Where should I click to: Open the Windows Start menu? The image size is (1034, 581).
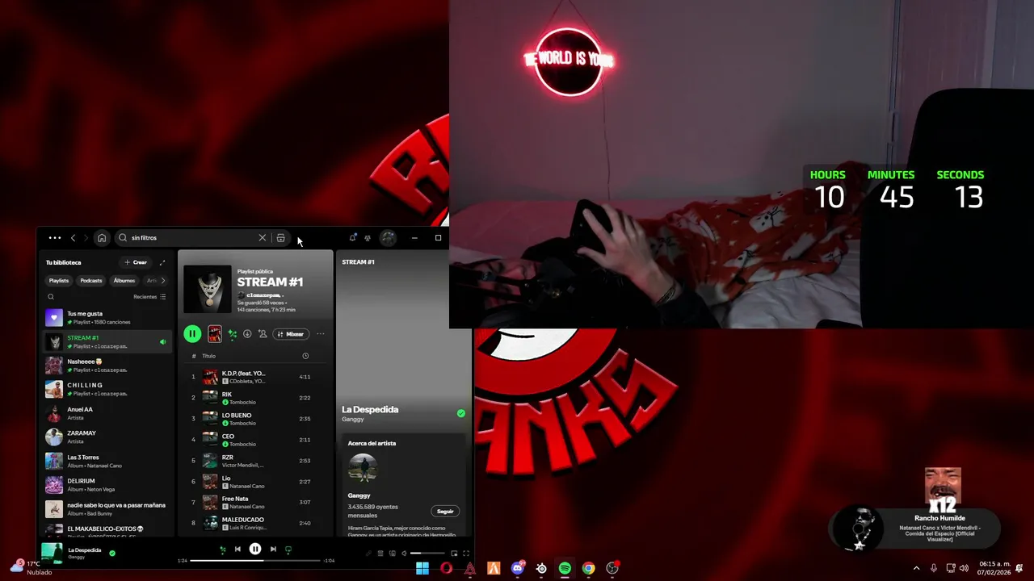422,568
